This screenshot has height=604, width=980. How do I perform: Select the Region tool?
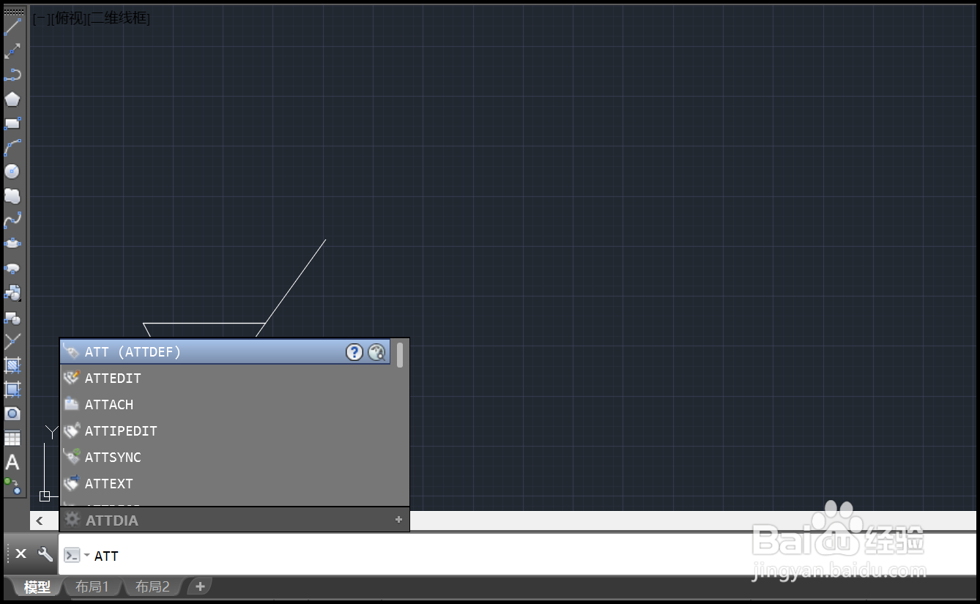12,414
